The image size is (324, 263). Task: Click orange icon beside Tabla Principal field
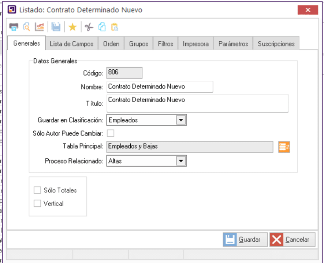tap(284, 147)
